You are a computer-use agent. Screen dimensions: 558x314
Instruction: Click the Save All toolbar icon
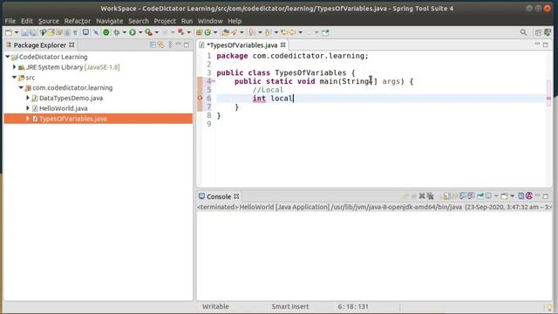pyautogui.click(x=33, y=32)
